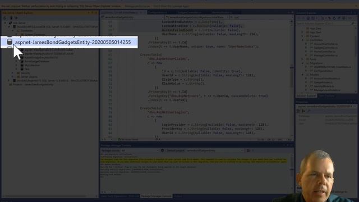Image resolution: width=359 pixels, height=202 pixels.
Task: Switch to the Team Explorer tab
Action: (x=326, y=96)
